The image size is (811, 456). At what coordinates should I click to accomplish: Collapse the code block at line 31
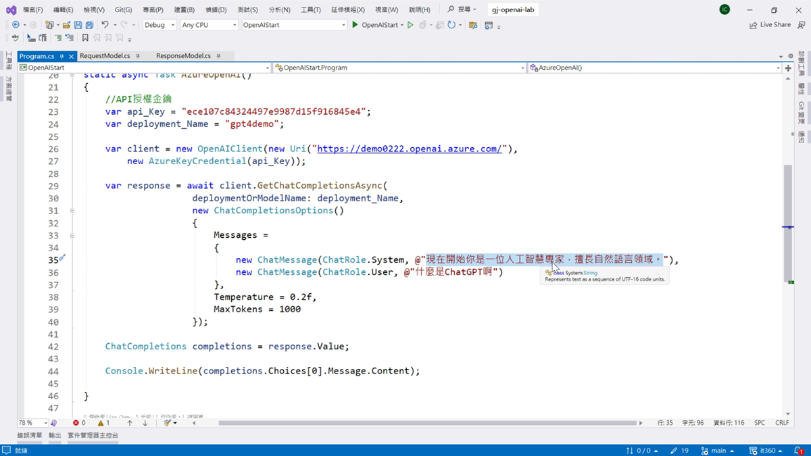[x=72, y=211]
